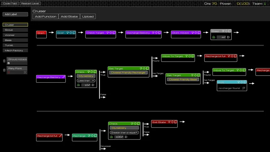This screenshot has width=270, height=152.
Task: Click the edit pencil on Recharge Battery function
Action: click(x=63, y=77)
